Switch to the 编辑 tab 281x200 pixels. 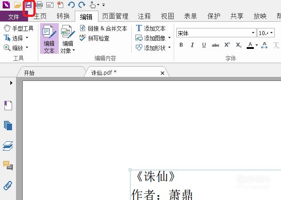(x=86, y=16)
